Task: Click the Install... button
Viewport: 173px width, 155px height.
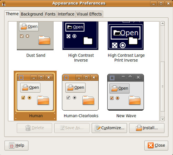Action: [147, 128]
